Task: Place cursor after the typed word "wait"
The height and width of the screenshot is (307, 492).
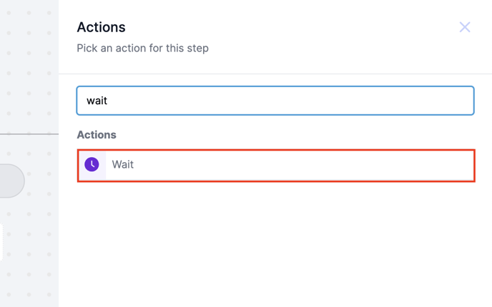Action: pyautogui.click(x=108, y=101)
